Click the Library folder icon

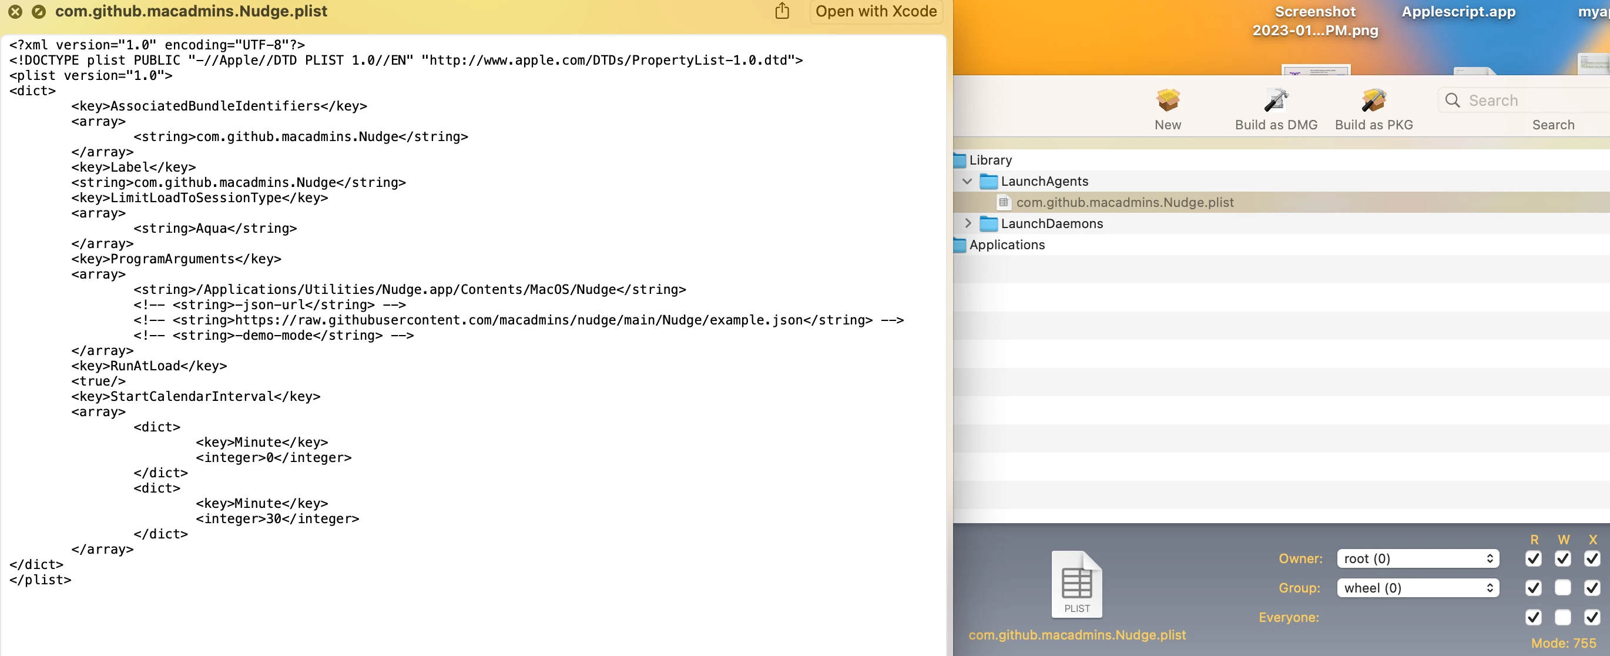960,160
